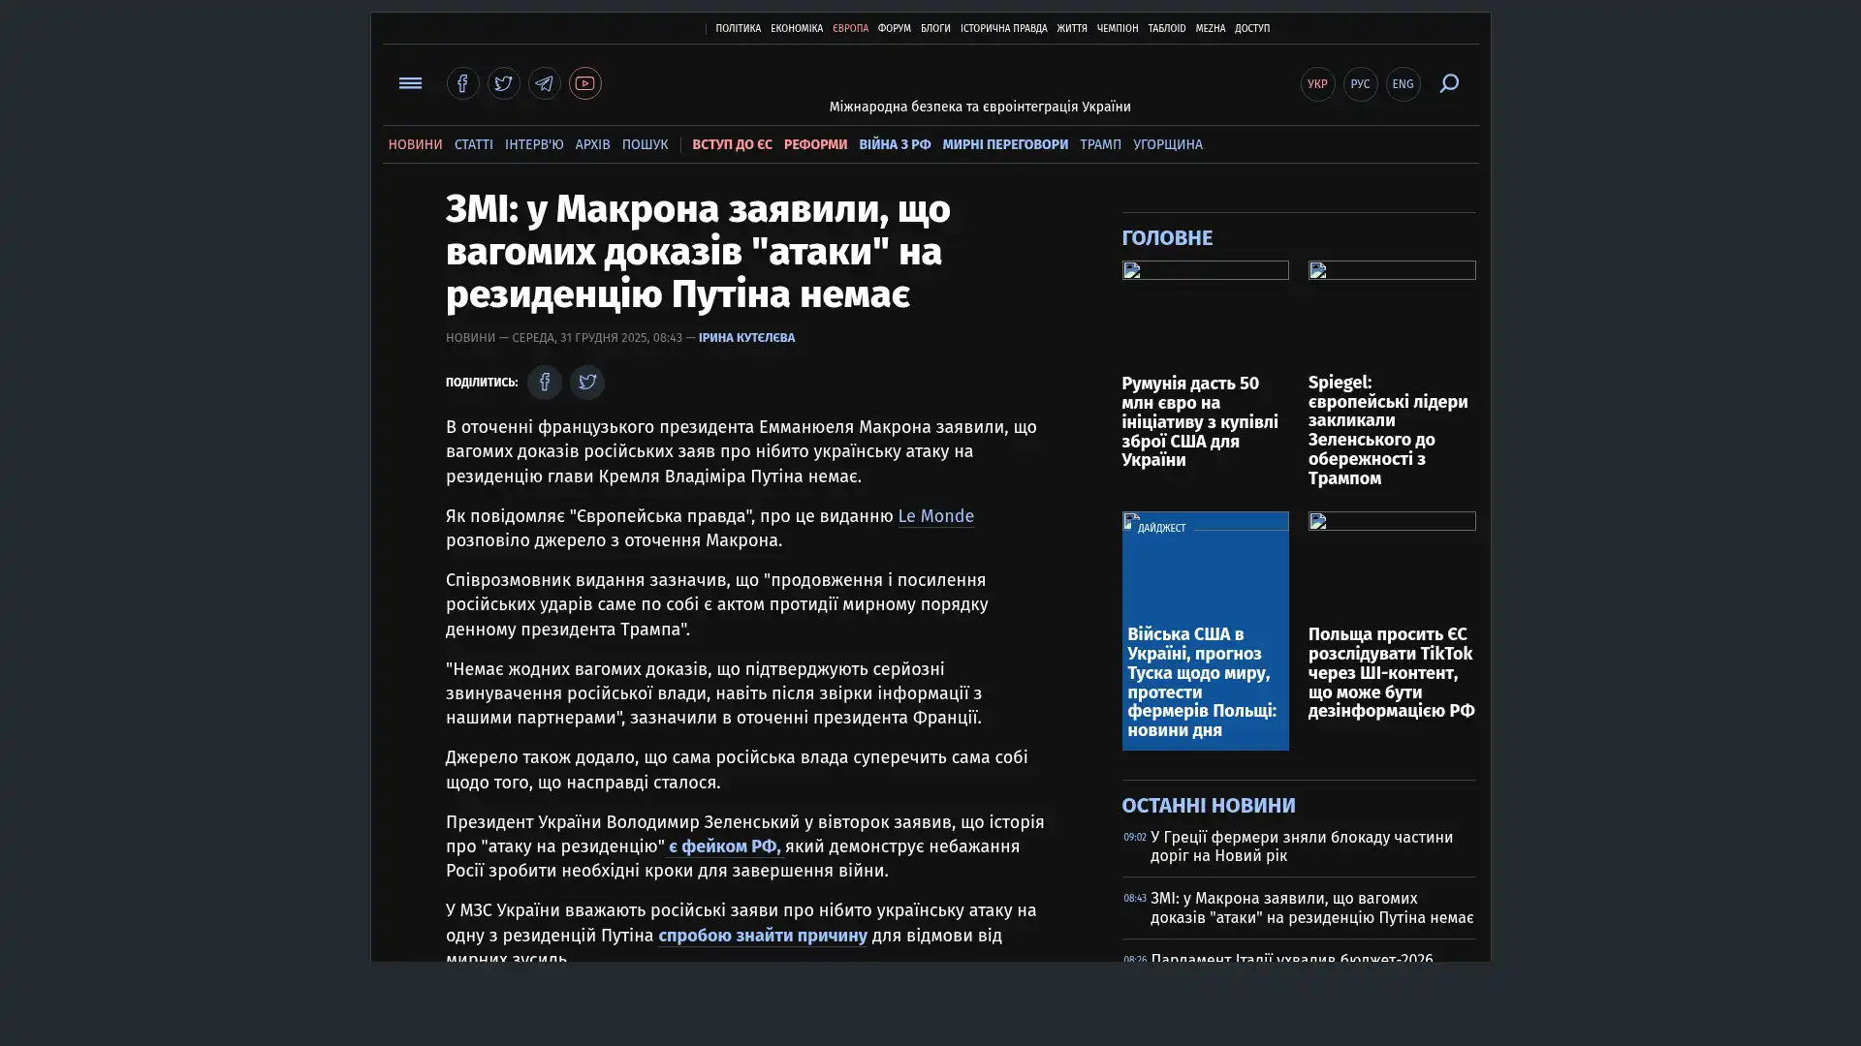Share article via Twitter icon
Screen dimensions: 1861x1046
coord(586,383)
